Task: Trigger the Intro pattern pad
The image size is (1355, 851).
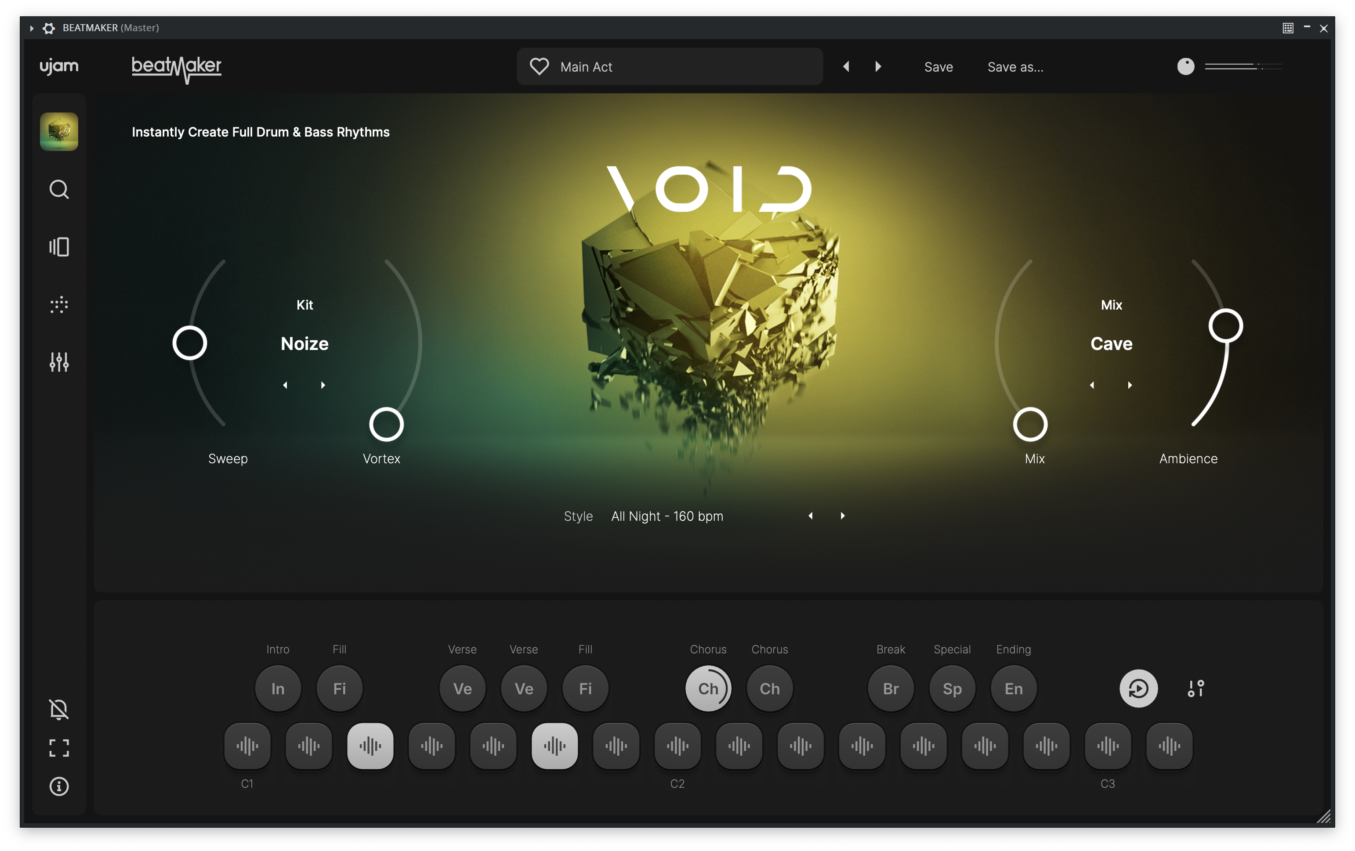Action: click(x=278, y=689)
